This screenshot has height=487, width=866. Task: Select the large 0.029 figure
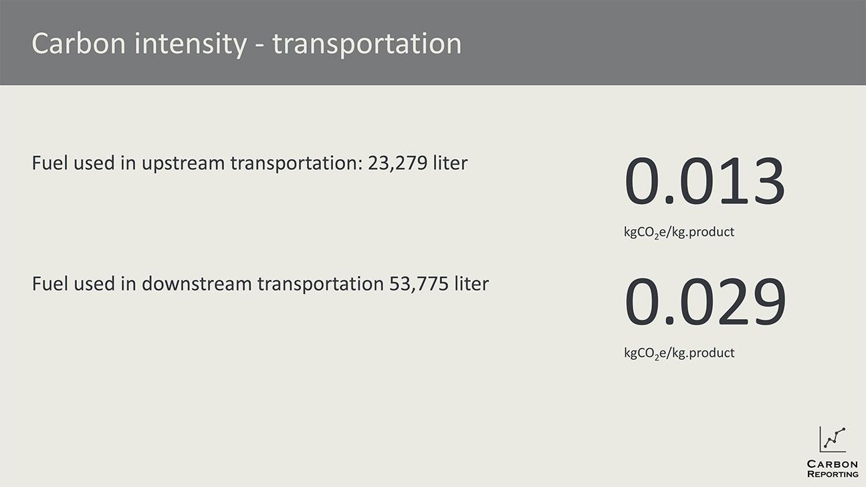tap(705, 302)
